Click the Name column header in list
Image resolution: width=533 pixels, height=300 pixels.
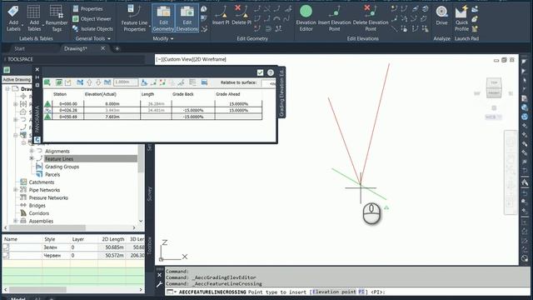coord(11,239)
